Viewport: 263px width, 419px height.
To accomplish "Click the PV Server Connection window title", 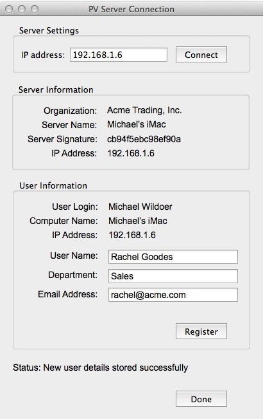I will tap(131, 10).
